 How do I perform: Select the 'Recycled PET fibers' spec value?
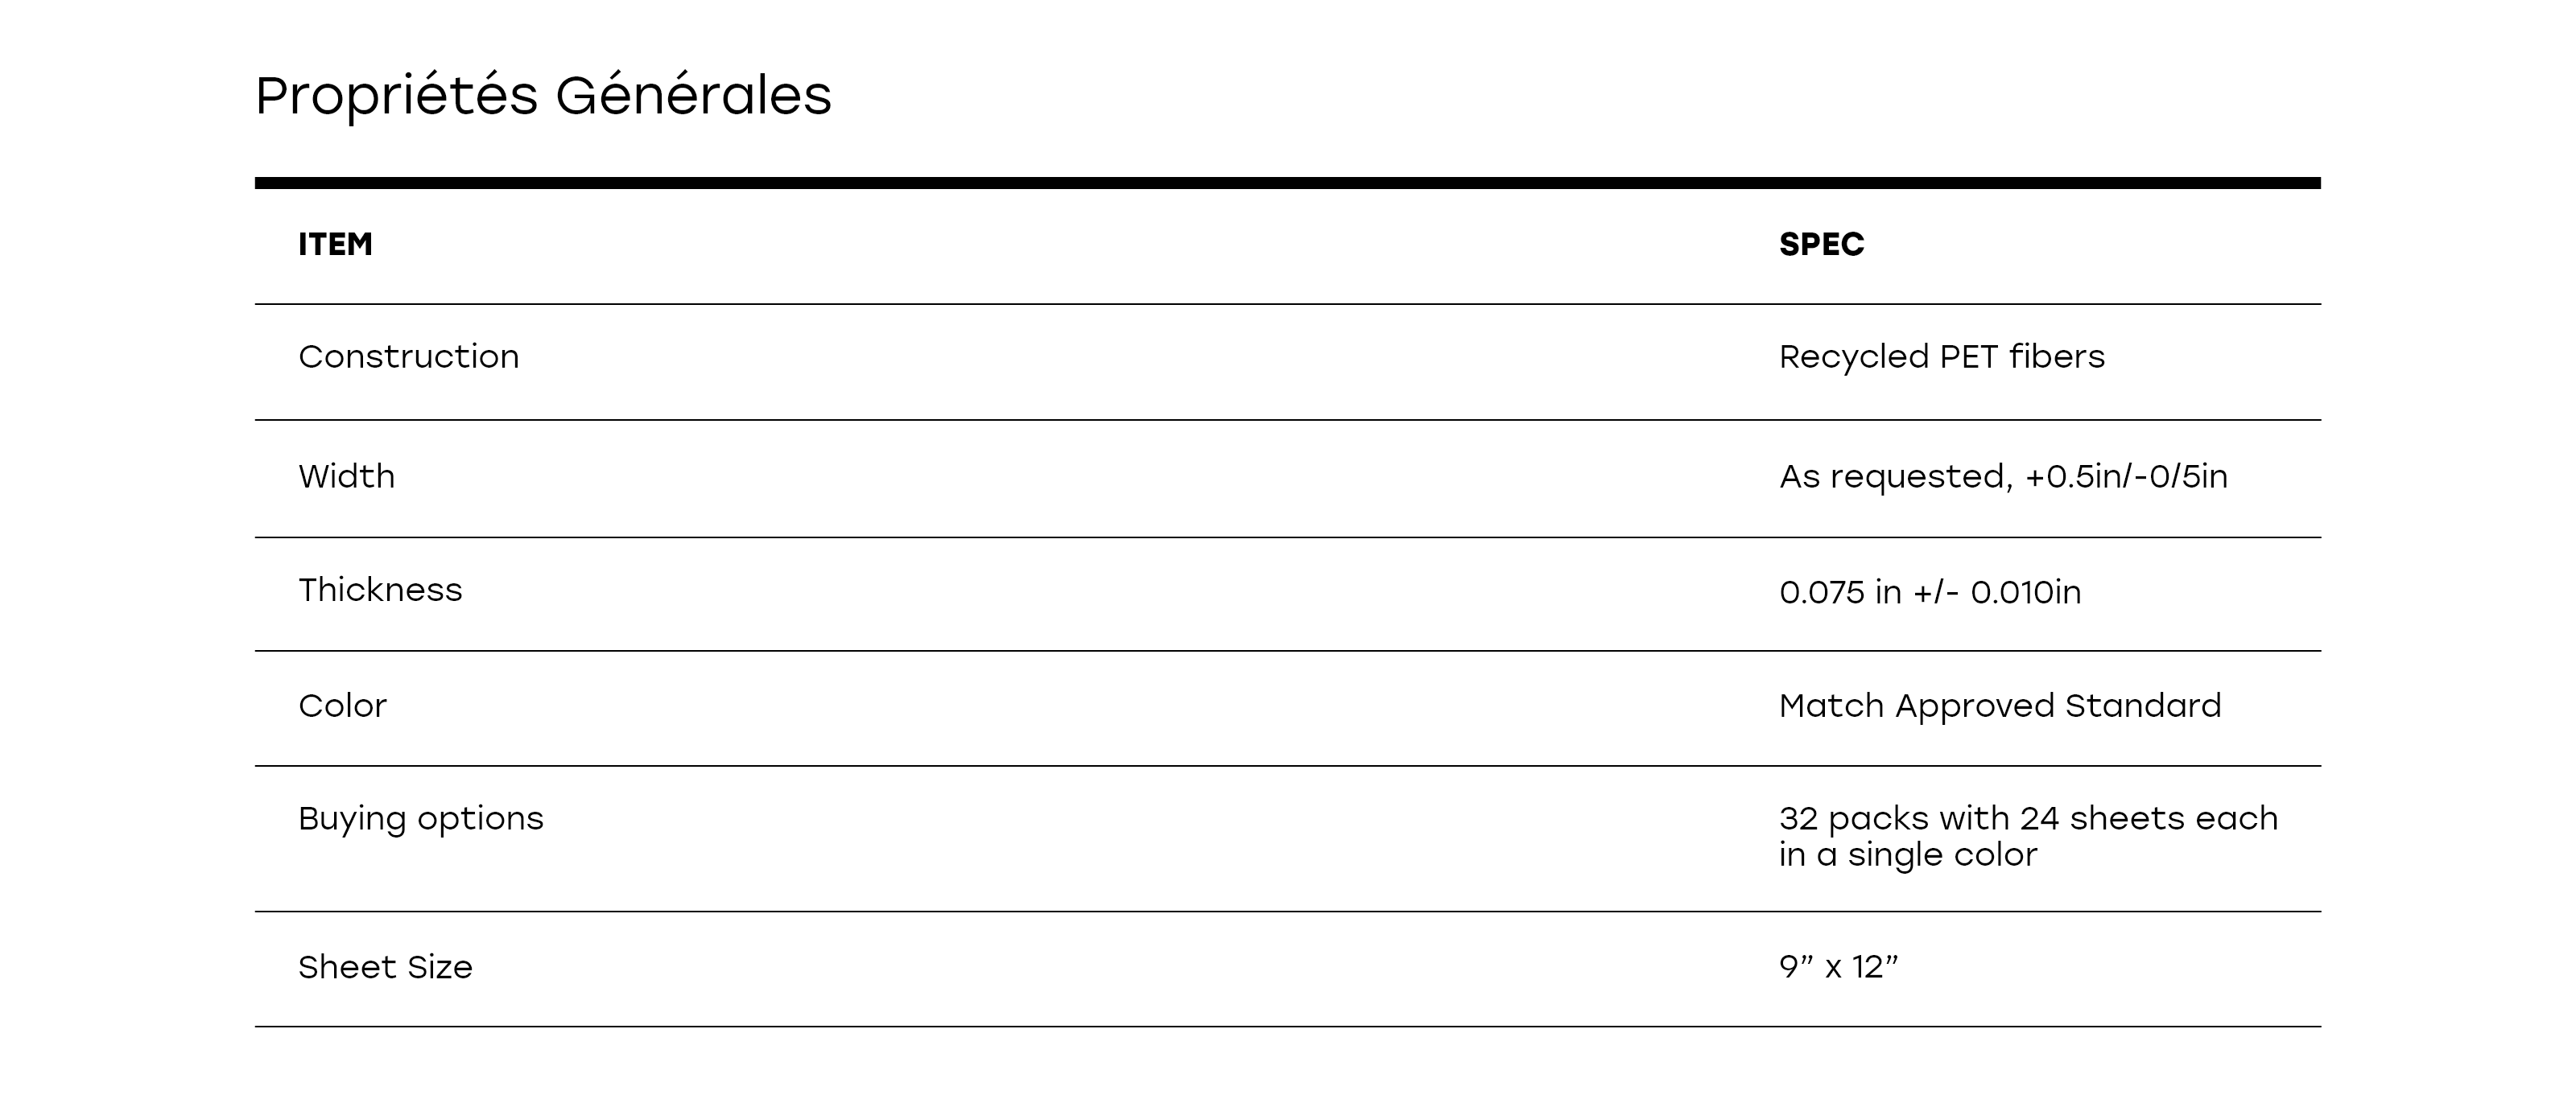point(1941,356)
